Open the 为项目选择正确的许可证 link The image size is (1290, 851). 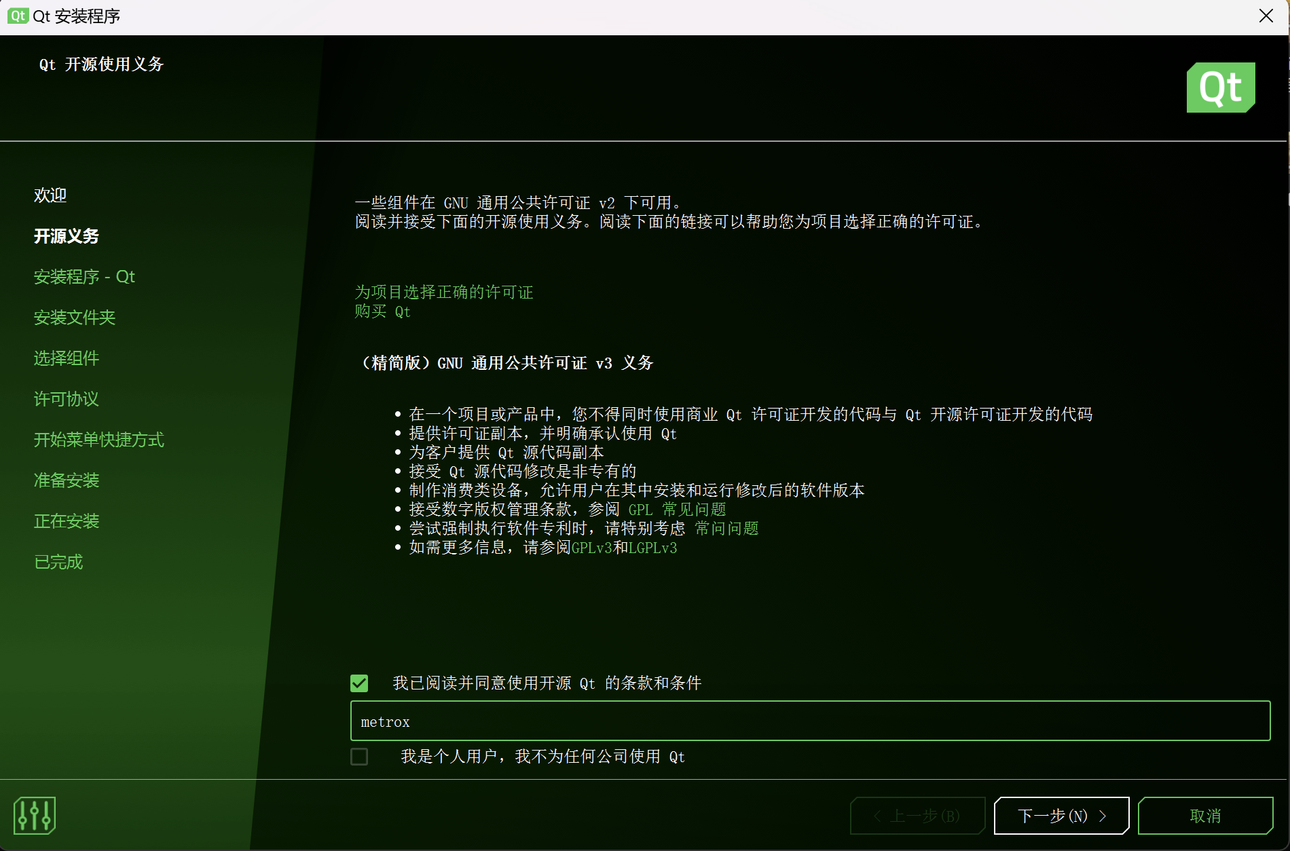tap(444, 292)
